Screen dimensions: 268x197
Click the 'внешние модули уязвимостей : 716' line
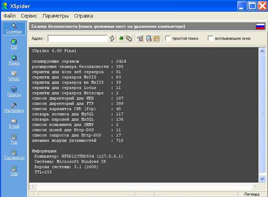point(78,141)
